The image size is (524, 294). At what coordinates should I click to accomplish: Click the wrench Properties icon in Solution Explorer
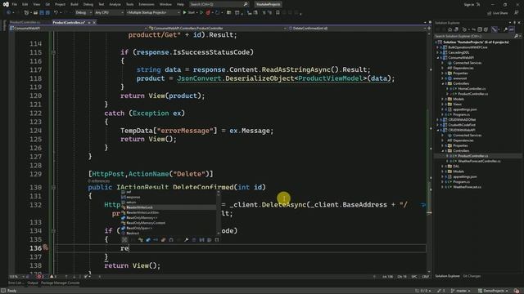click(x=506, y=29)
